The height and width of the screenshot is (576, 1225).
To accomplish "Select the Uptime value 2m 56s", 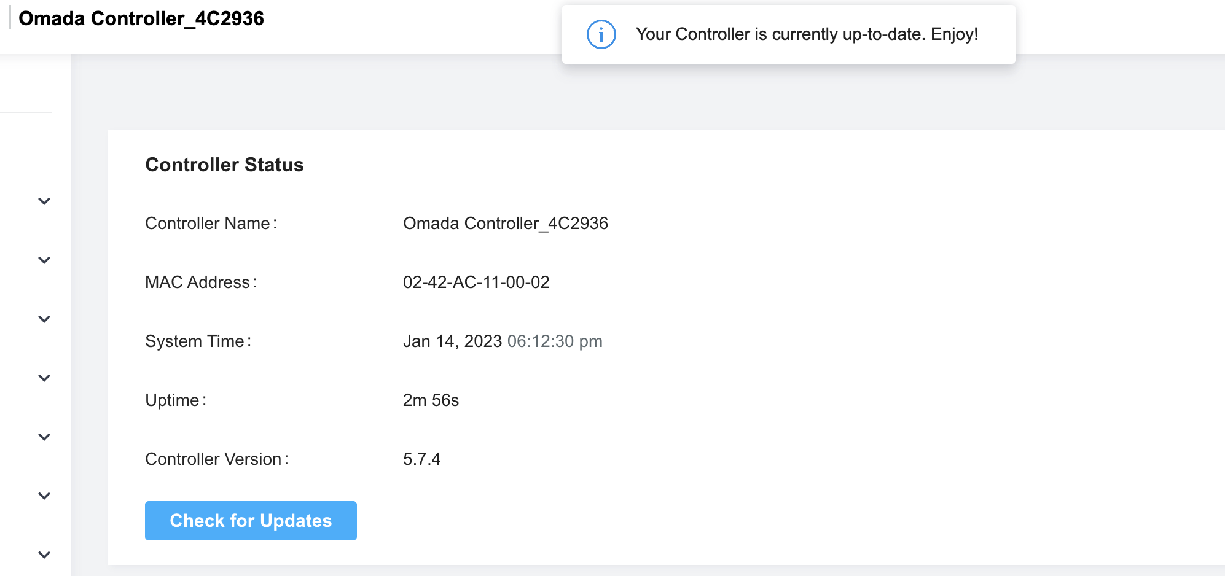I will pos(430,400).
